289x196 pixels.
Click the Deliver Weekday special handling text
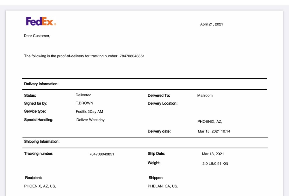(90, 120)
